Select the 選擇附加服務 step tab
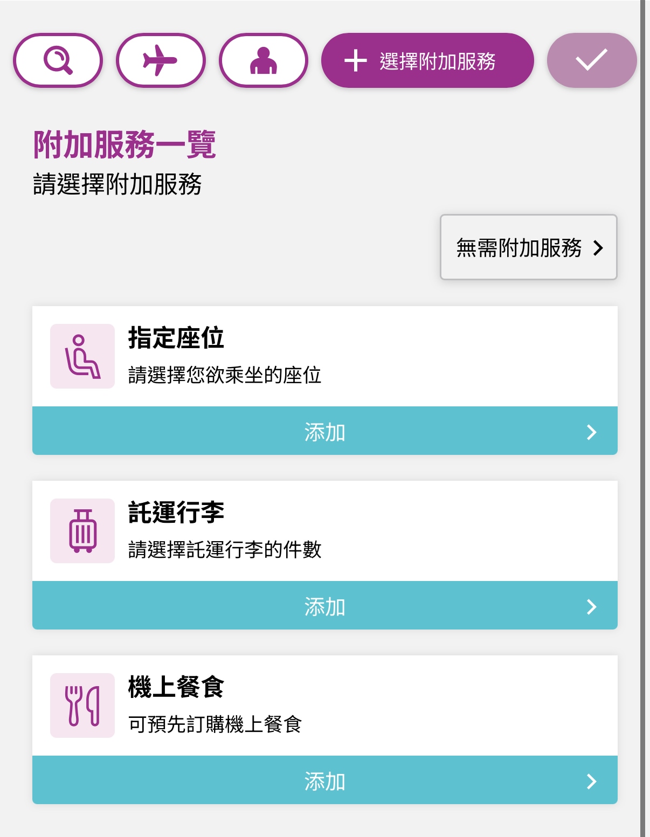The width and height of the screenshot is (650, 837). 427,60
